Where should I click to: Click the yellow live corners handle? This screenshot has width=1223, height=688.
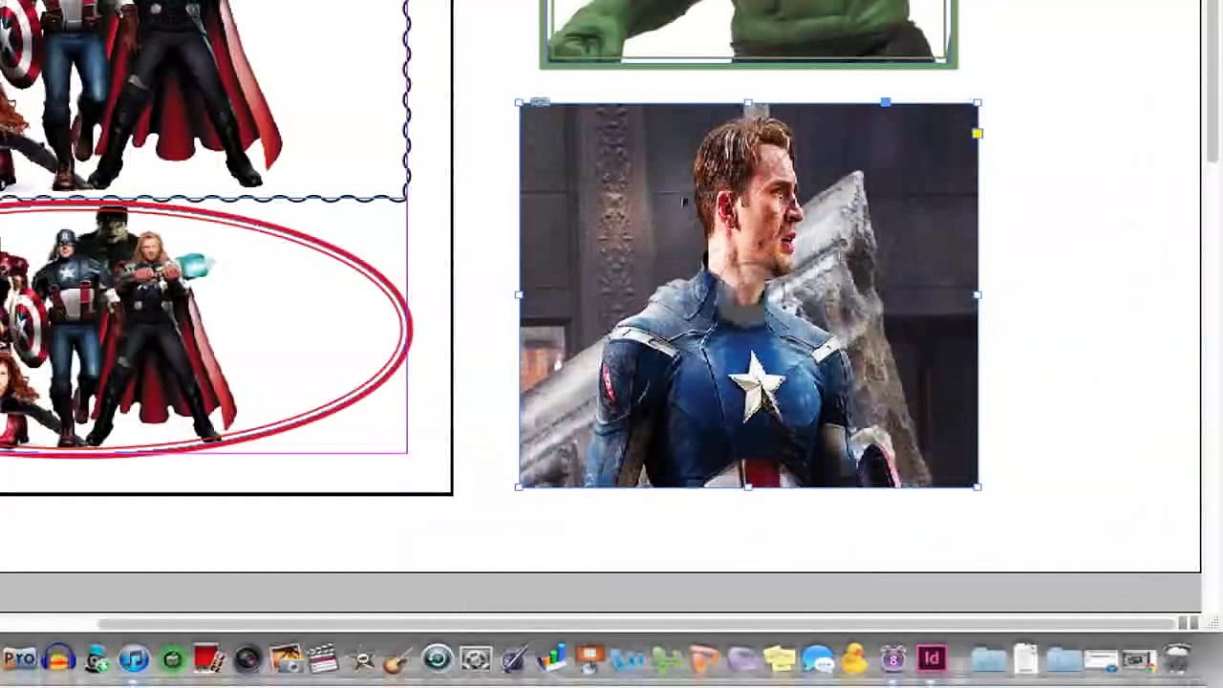(976, 134)
